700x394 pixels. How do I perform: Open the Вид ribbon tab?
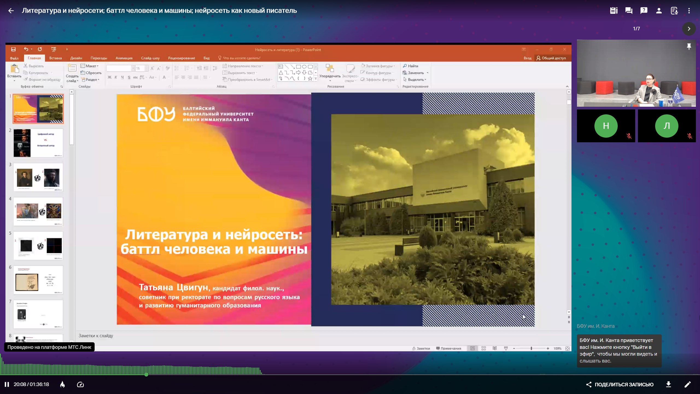(x=206, y=58)
